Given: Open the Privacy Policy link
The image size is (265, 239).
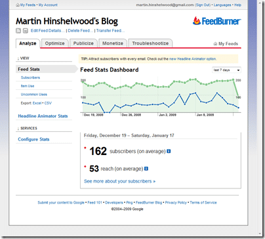Looking at the screenshot, I should click(176, 203).
